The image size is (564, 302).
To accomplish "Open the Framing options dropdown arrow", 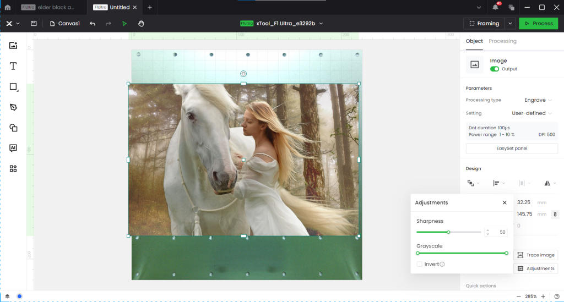I will [x=510, y=23].
